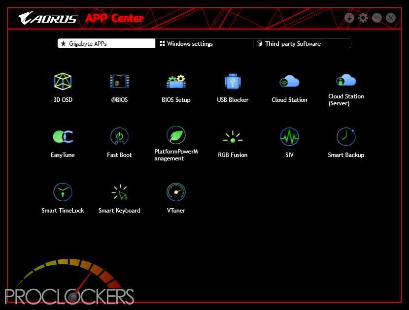The width and height of the screenshot is (409, 310).
Task: Click the "VTuner" label
Action: tap(176, 211)
